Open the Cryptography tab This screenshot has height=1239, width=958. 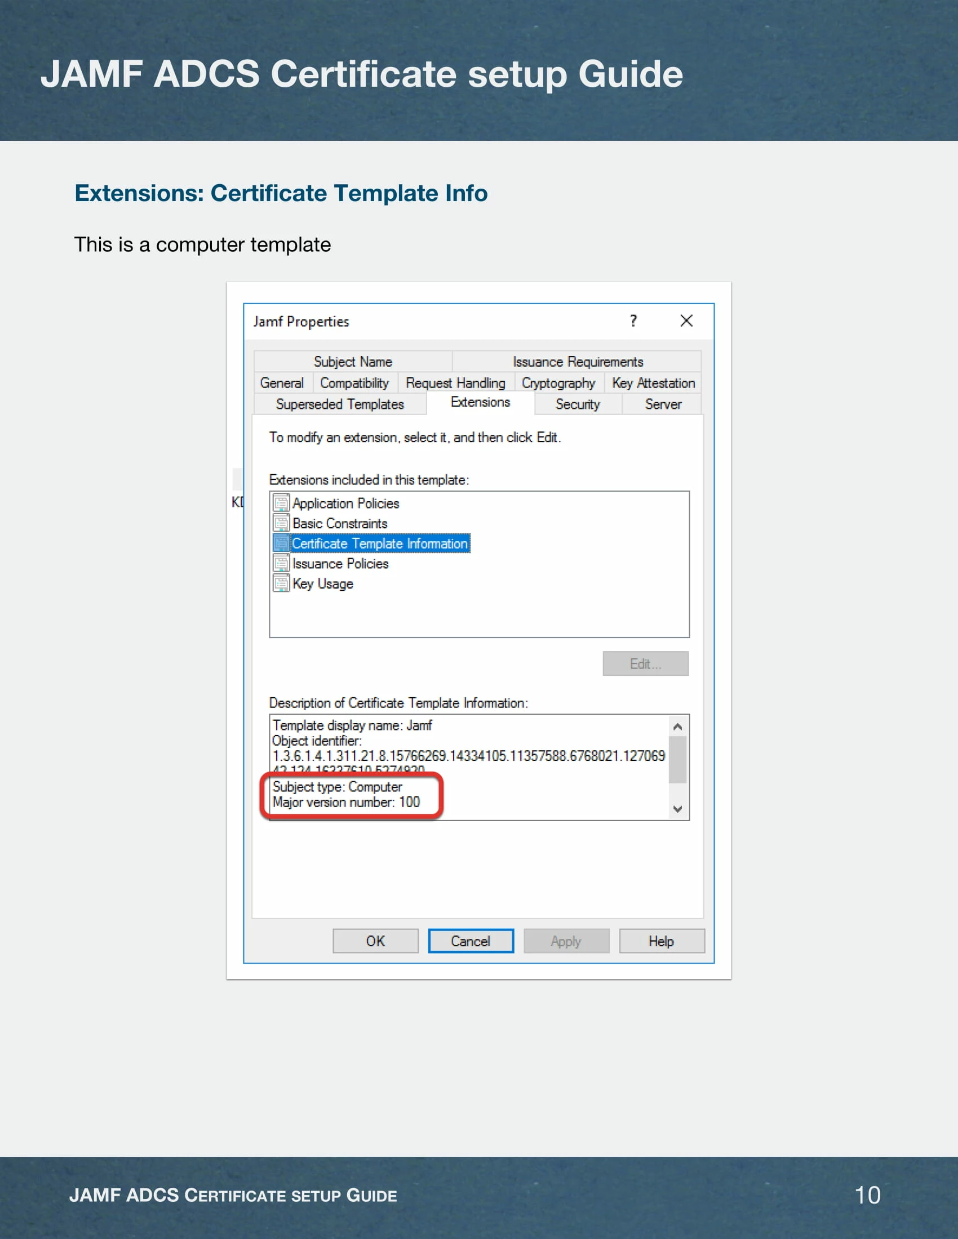(559, 383)
